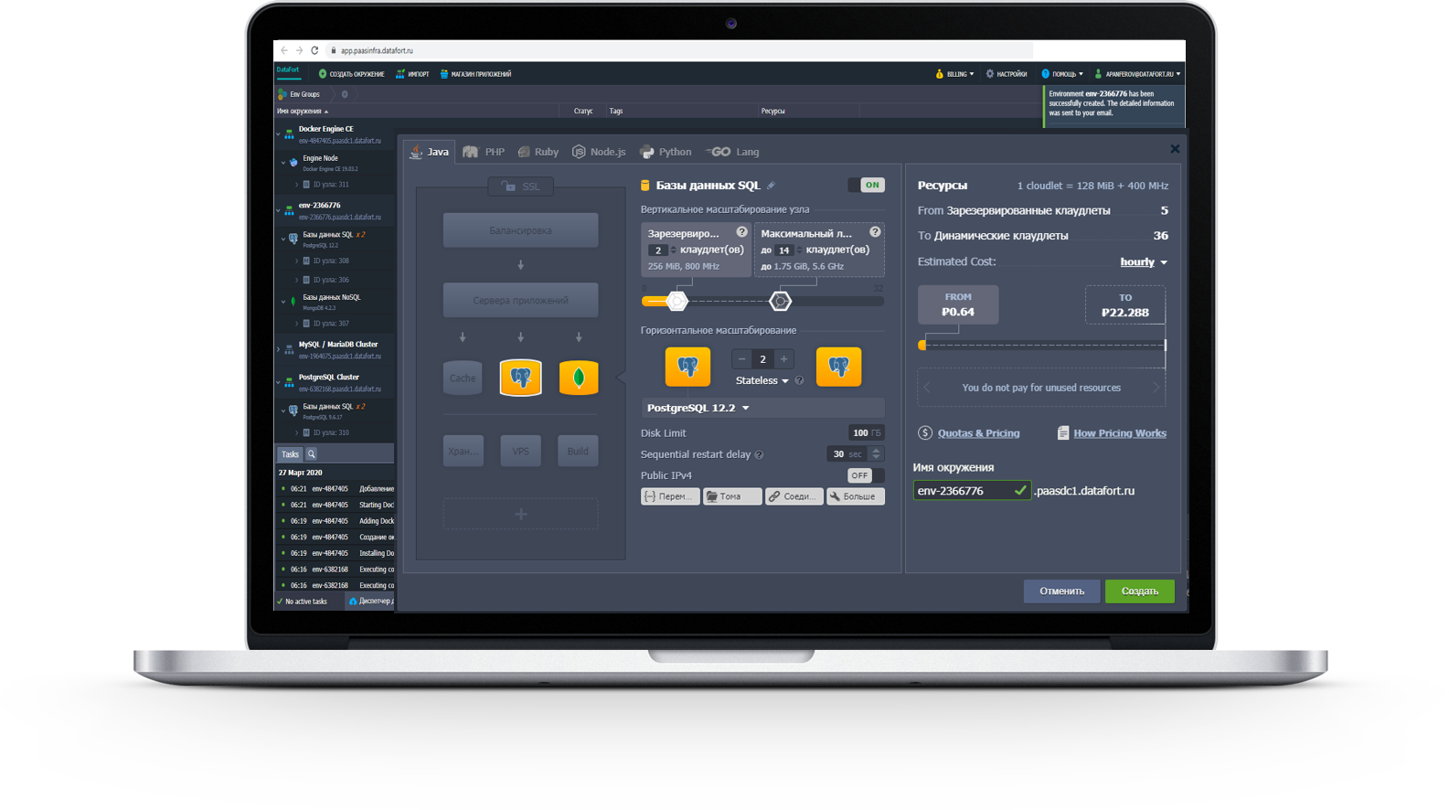
Task: Click the environment name field env-2366776
Action: [972, 491]
